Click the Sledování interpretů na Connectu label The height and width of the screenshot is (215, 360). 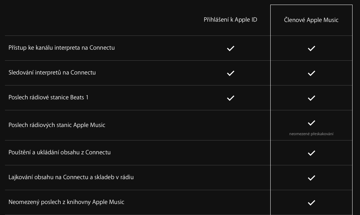click(52, 72)
